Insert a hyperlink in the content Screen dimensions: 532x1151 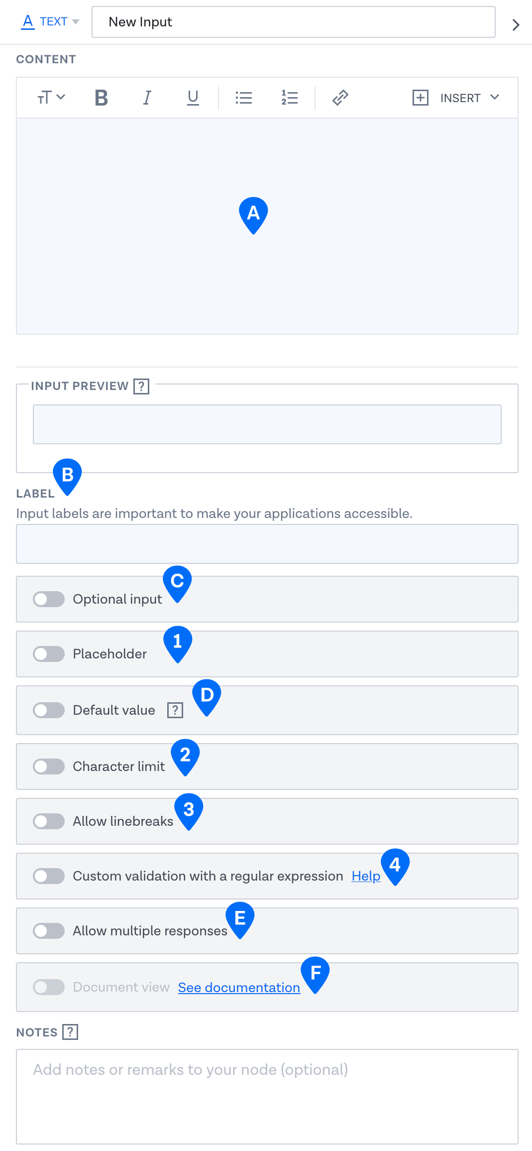(x=340, y=98)
